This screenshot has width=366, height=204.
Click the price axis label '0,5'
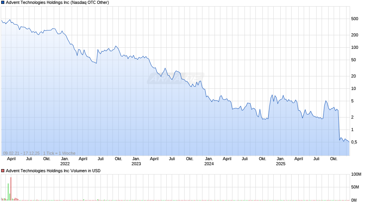(x=354, y=142)
